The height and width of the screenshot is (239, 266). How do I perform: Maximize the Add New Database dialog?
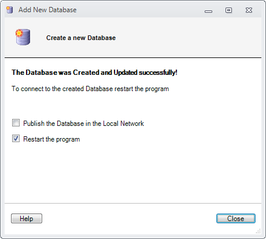coord(228,10)
